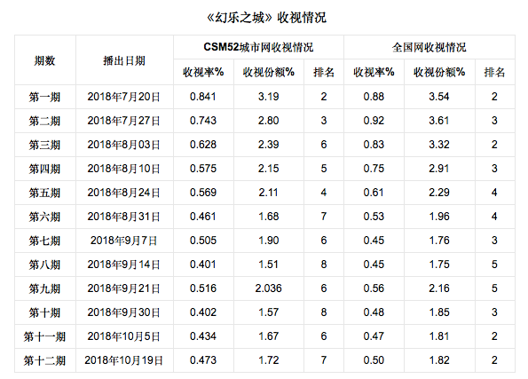Click the share value 2.15

click(x=268, y=169)
